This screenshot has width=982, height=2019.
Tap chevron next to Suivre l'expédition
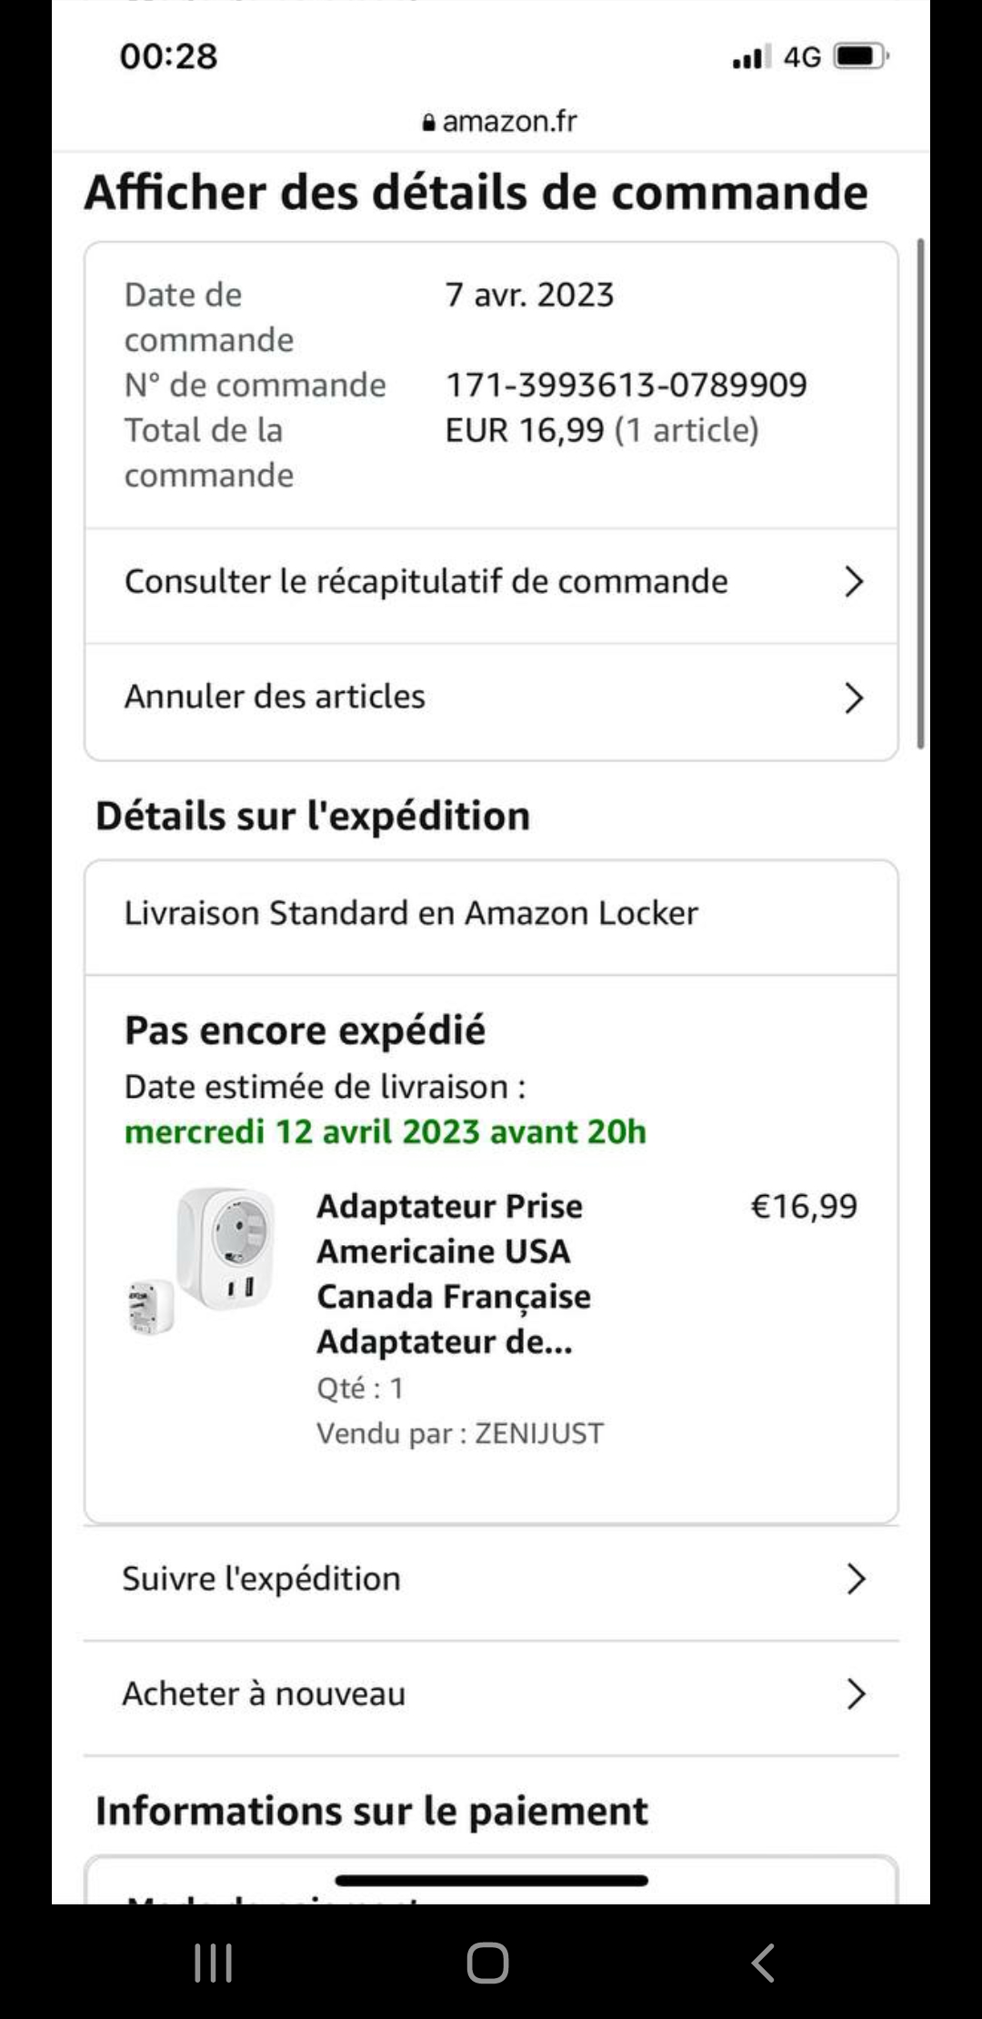tap(855, 1579)
